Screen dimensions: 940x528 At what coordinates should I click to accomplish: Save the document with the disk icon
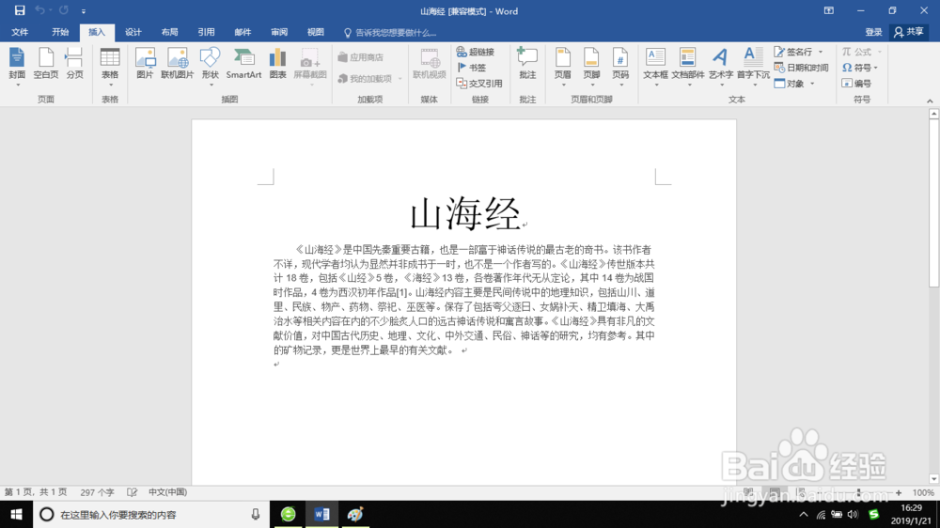tap(20, 10)
